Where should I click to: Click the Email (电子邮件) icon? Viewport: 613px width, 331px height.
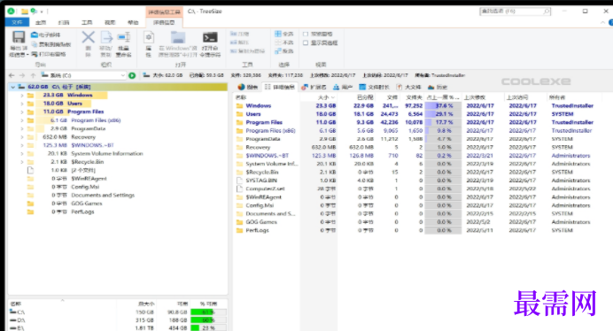tap(35, 35)
